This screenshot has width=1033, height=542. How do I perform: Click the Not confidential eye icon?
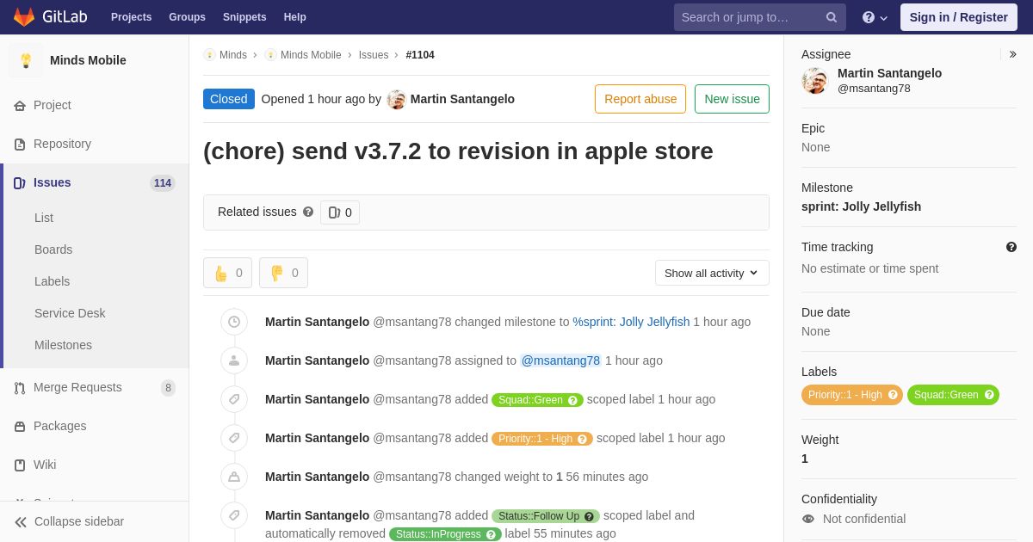tap(808, 519)
